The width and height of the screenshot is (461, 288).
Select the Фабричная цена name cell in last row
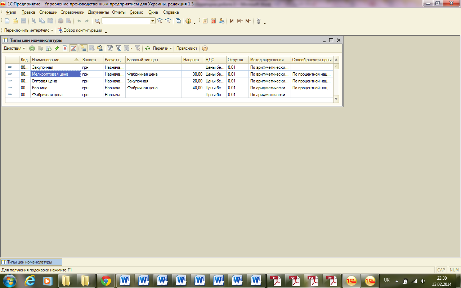point(55,95)
